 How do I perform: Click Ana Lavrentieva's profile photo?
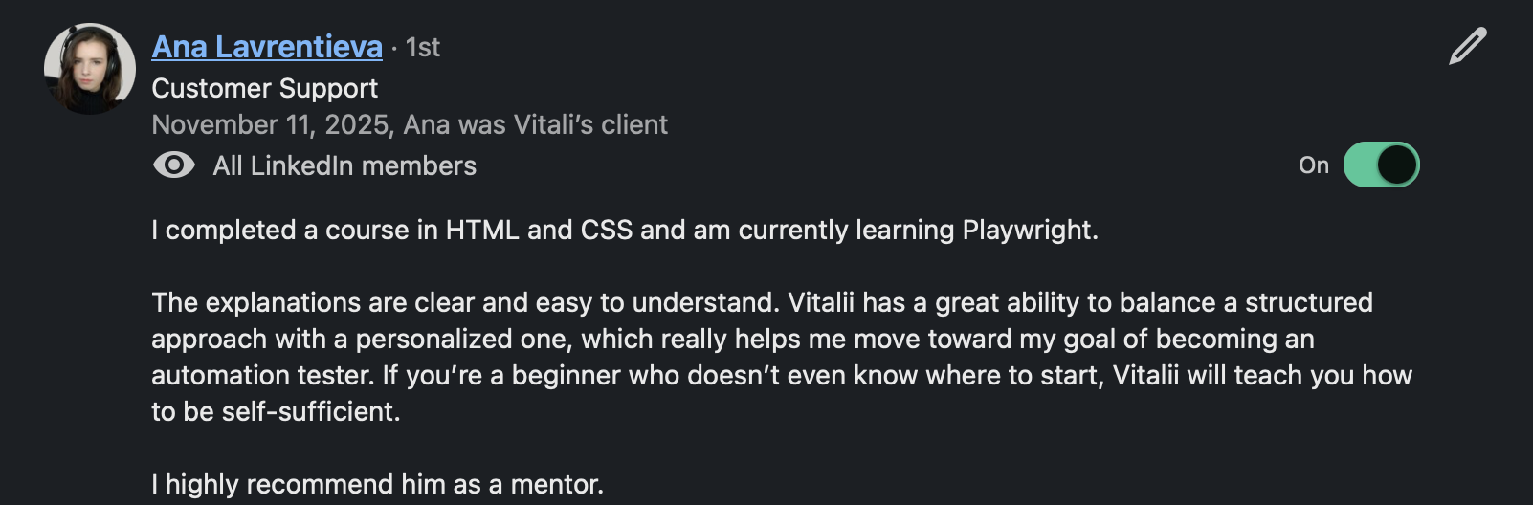click(x=90, y=69)
